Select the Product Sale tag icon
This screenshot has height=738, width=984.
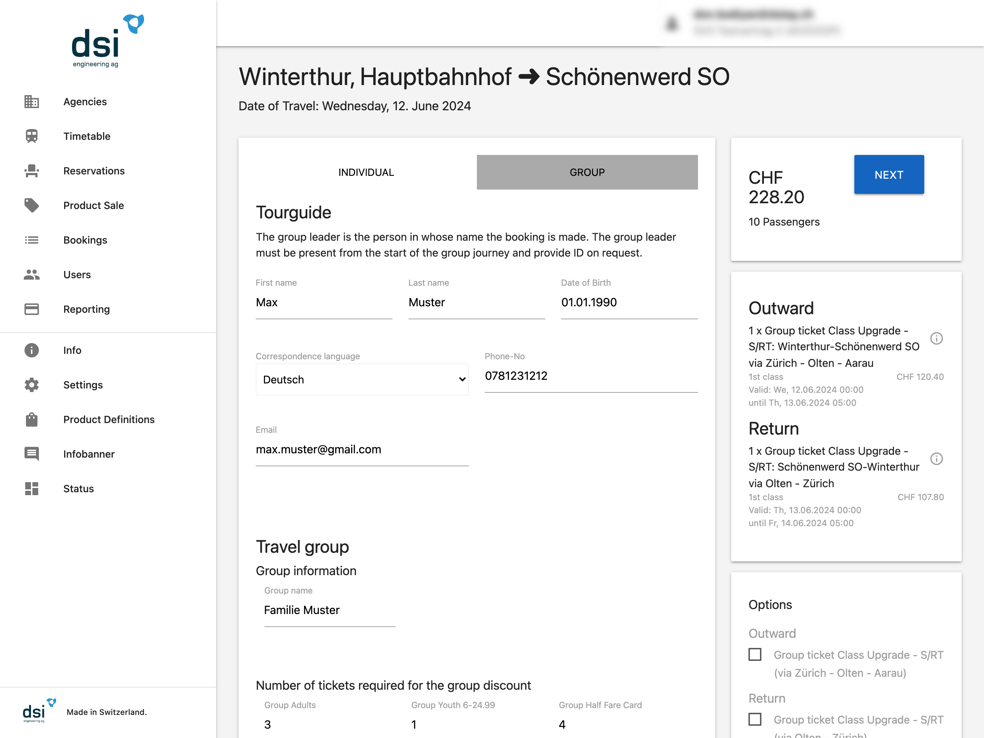pyautogui.click(x=32, y=205)
